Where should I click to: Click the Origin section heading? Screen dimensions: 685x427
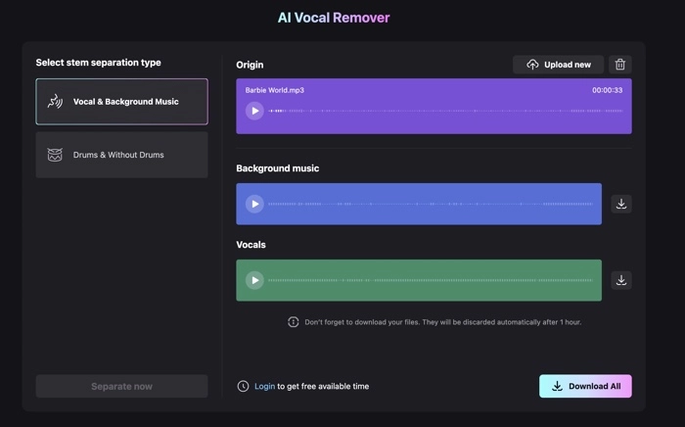[x=250, y=65]
